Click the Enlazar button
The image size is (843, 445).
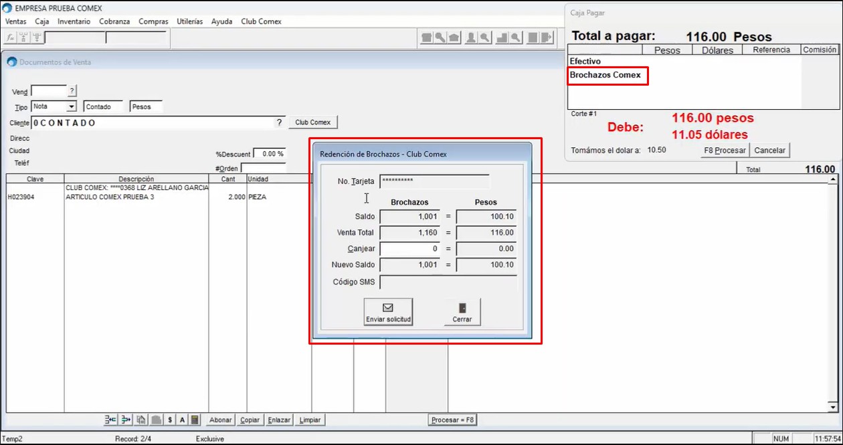[x=279, y=420]
